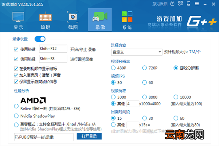Screen dimensions: 219x146
Task: Click the Shift+F12 hotkey input field
Action: (x=53, y=49)
